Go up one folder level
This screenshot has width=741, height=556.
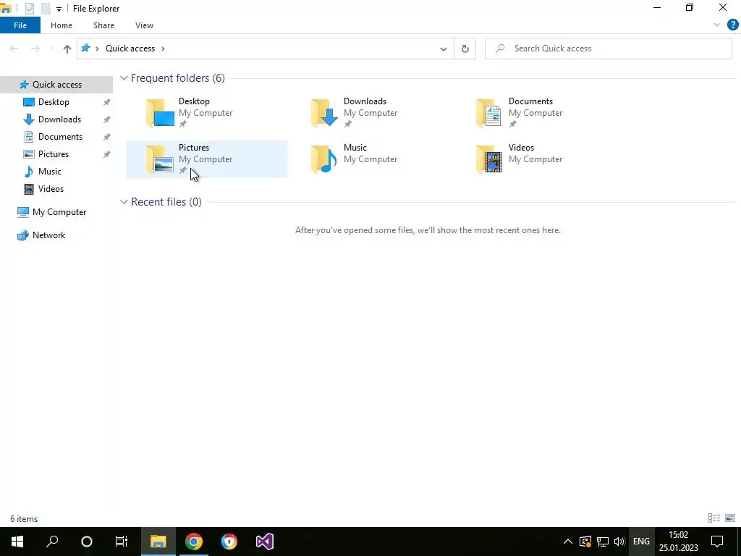[x=67, y=49]
